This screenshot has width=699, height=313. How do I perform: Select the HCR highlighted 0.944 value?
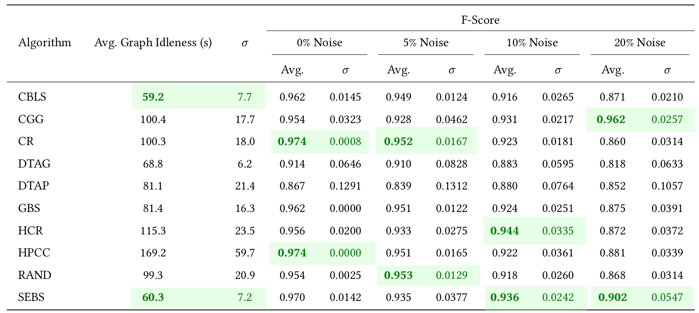505,231
